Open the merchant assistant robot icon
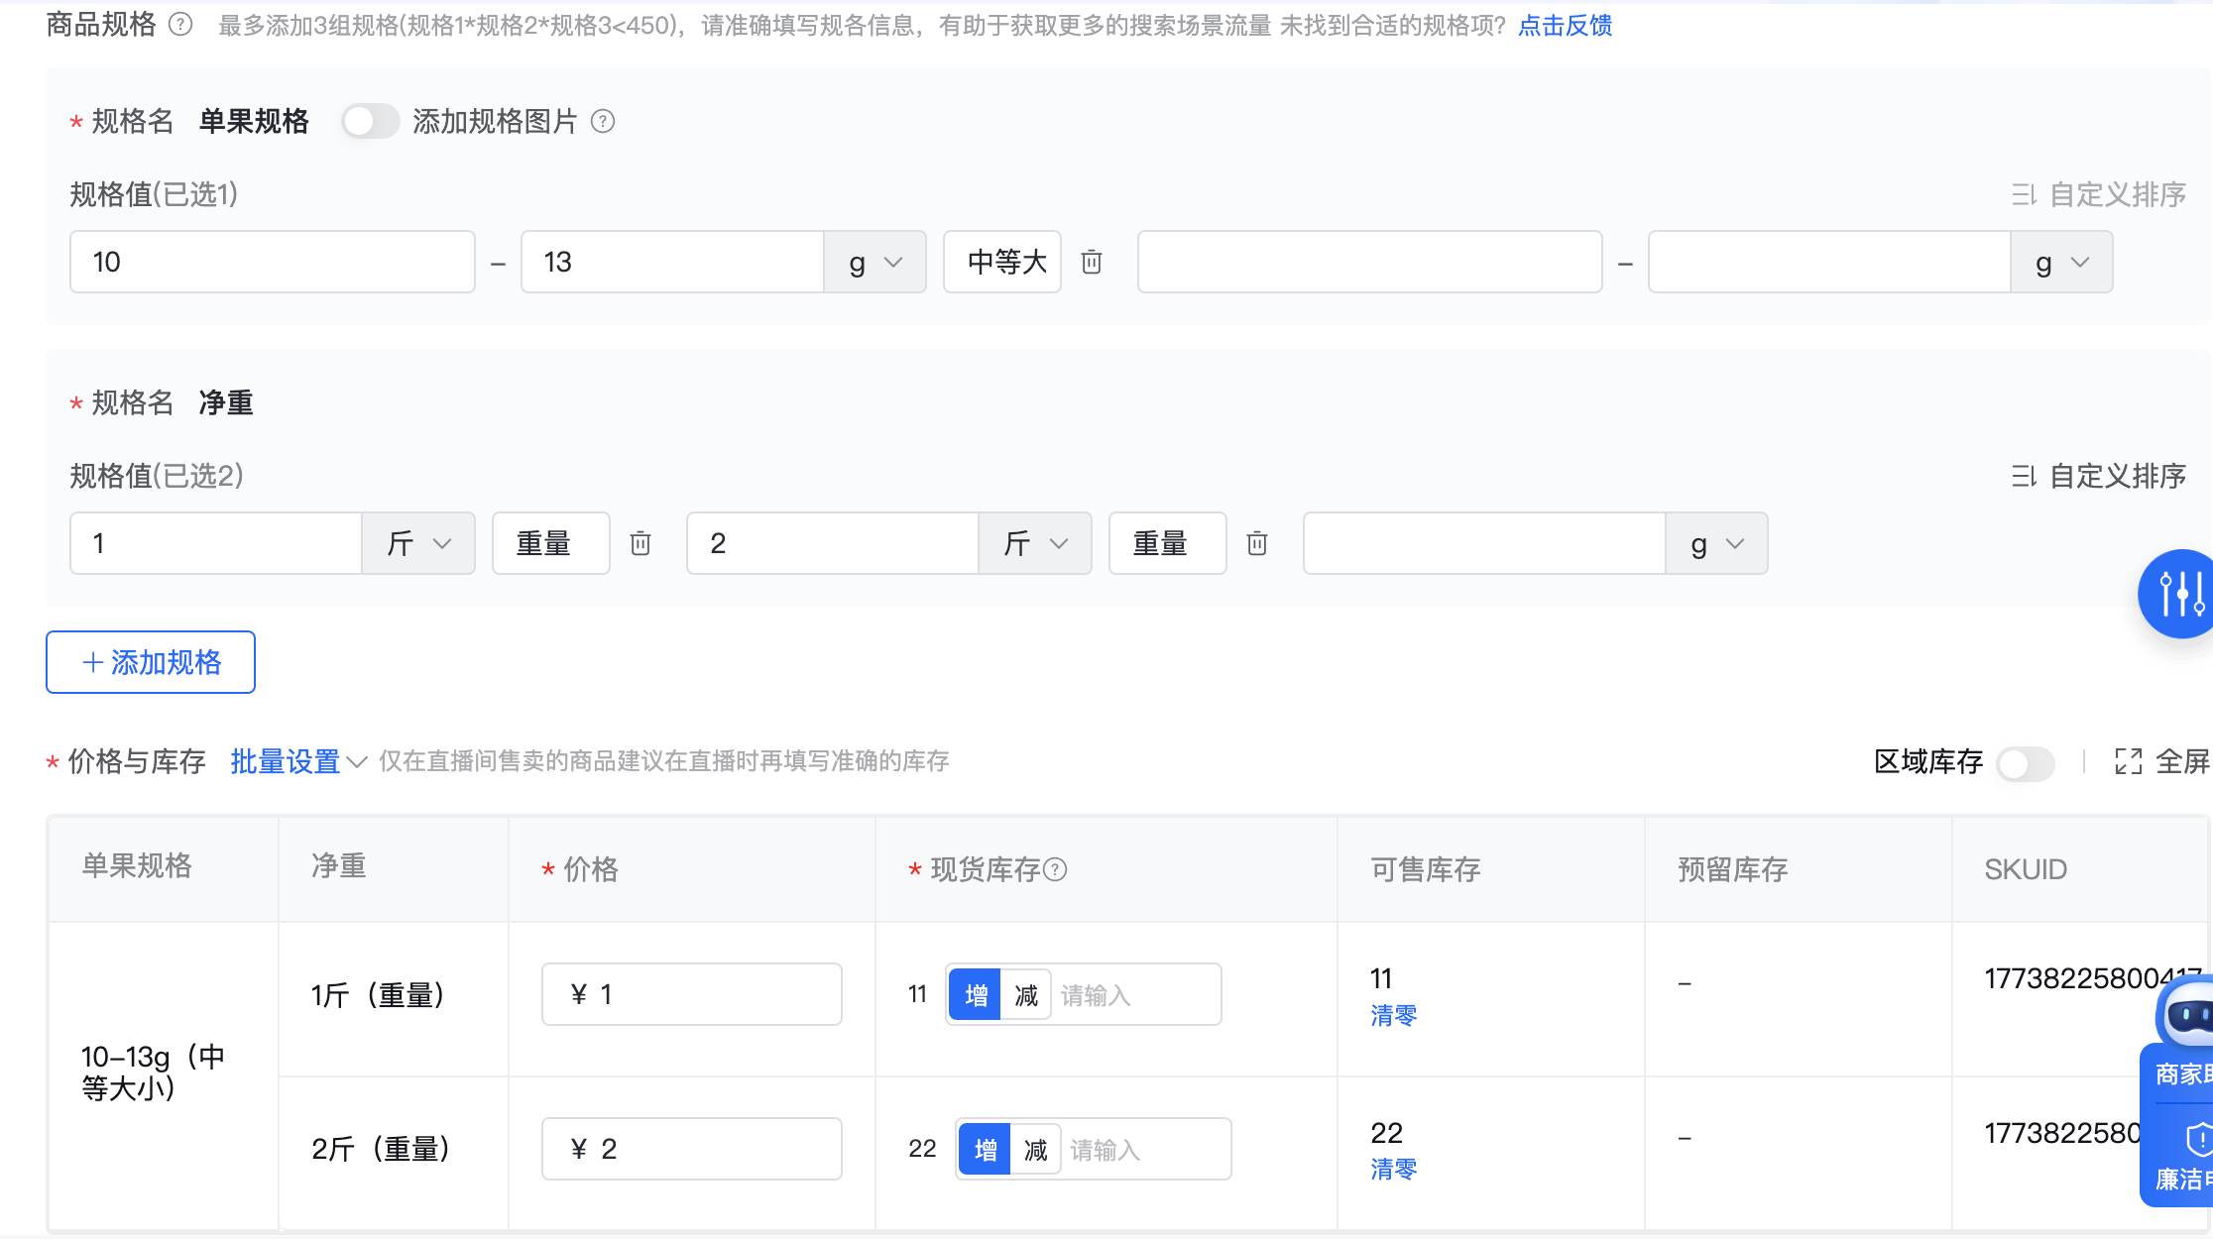Image resolution: width=2213 pixels, height=1243 pixels. 2189,1015
